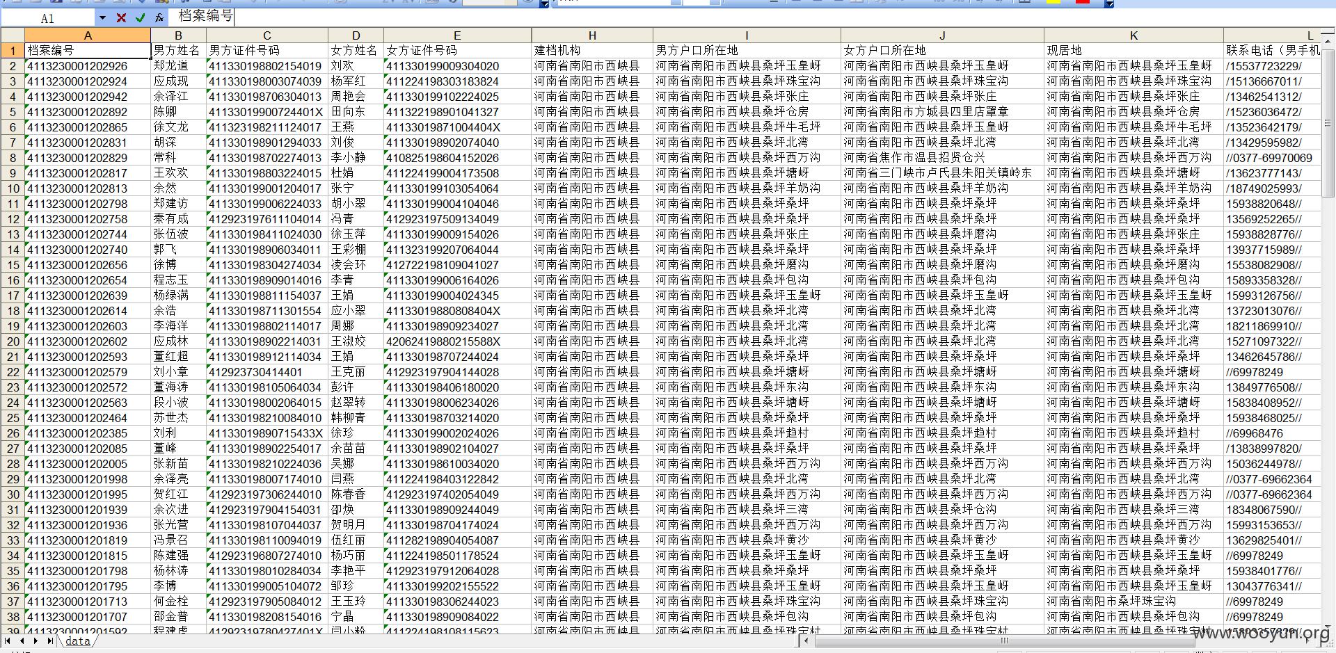This screenshot has height=653, width=1336.
Task: Select column H header
Action: point(592,35)
